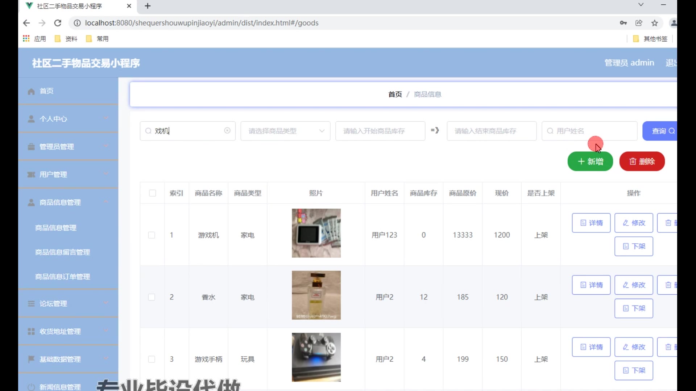Click the browser reload icon

58,23
